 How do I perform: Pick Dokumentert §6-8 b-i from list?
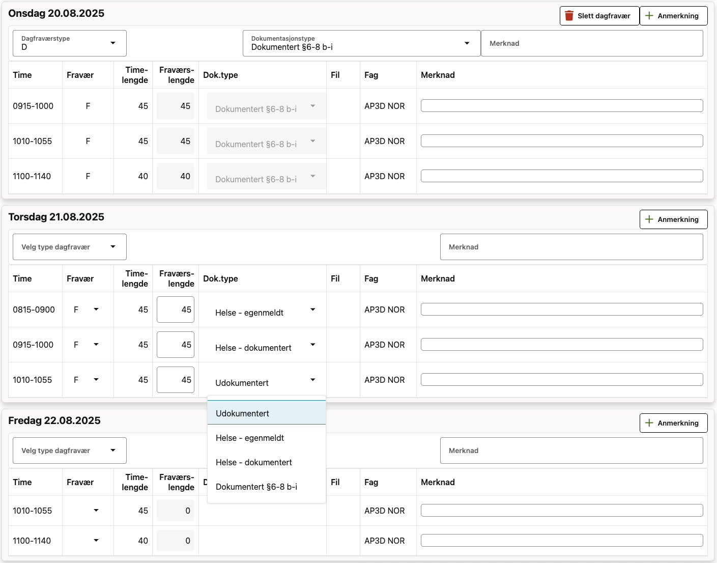[x=266, y=487]
